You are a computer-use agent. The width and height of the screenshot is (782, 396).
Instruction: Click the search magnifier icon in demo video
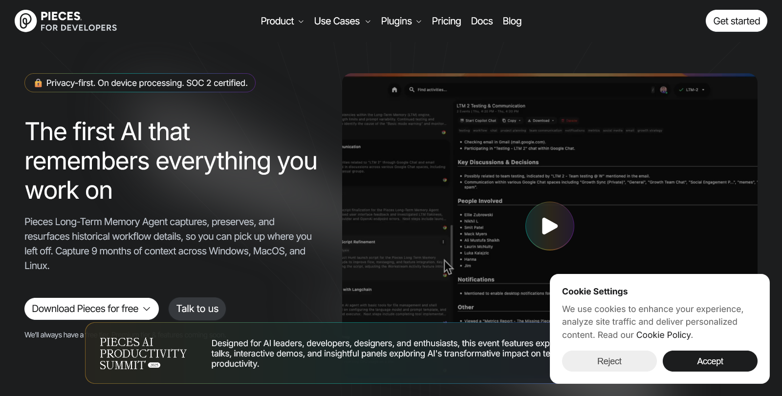coord(412,90)
